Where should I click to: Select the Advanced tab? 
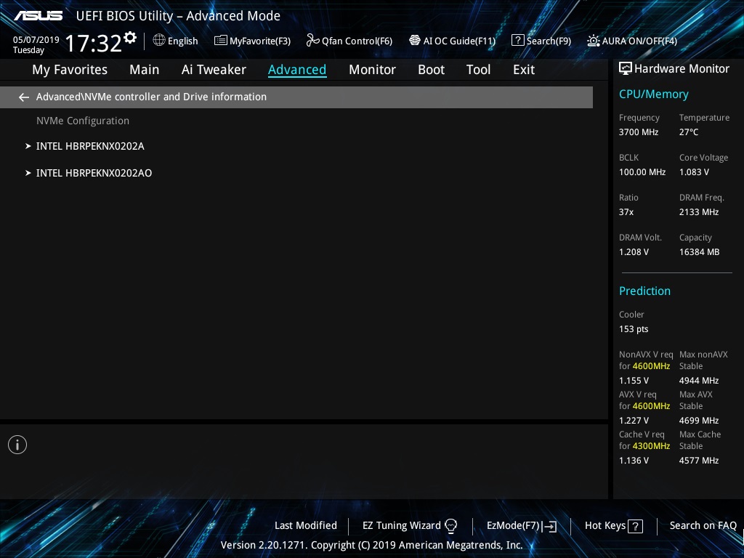click(297, 70)
